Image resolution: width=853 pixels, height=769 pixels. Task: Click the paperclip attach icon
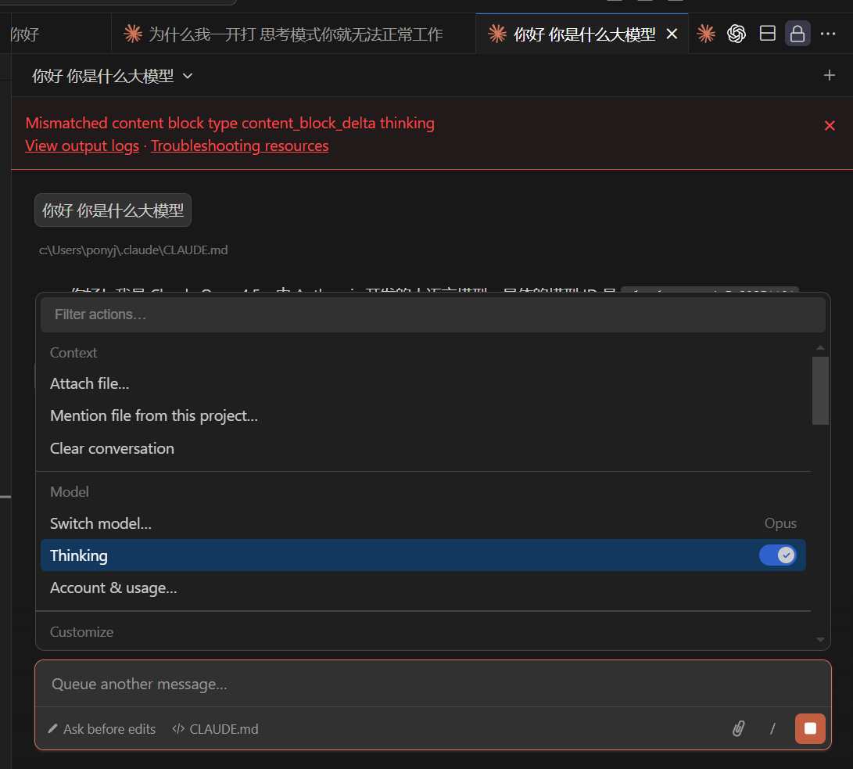point(738,728)
